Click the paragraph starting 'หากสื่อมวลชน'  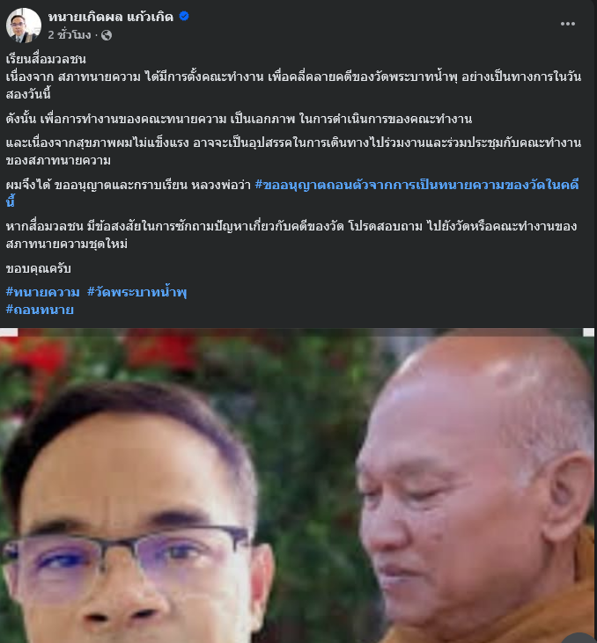291,235
